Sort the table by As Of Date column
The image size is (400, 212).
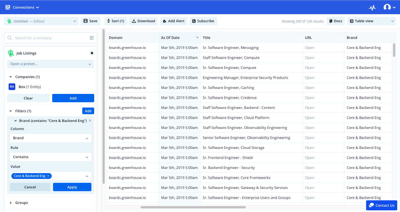point(197,38)
